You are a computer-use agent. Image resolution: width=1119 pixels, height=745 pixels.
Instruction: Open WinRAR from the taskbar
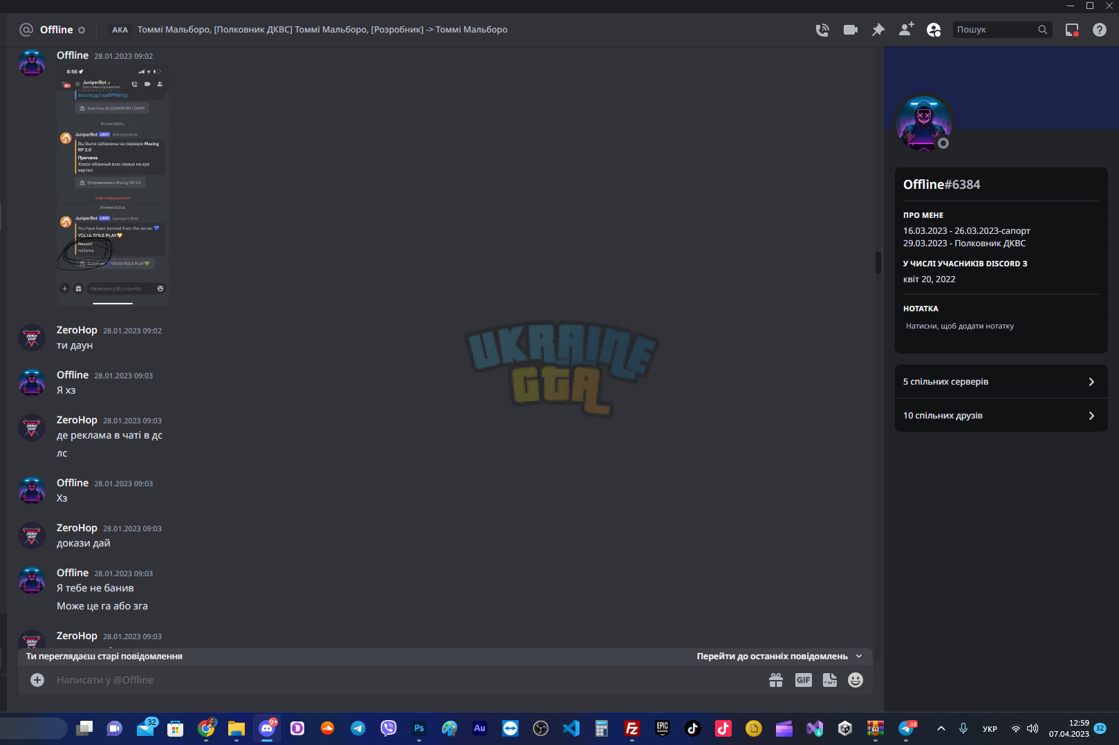[876, 728]
